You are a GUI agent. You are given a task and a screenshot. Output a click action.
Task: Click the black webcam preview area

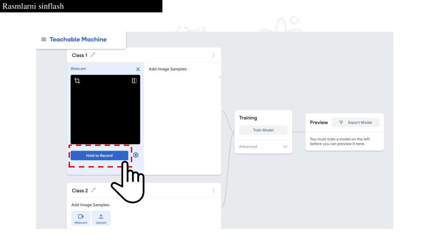[x=106, y=109]
